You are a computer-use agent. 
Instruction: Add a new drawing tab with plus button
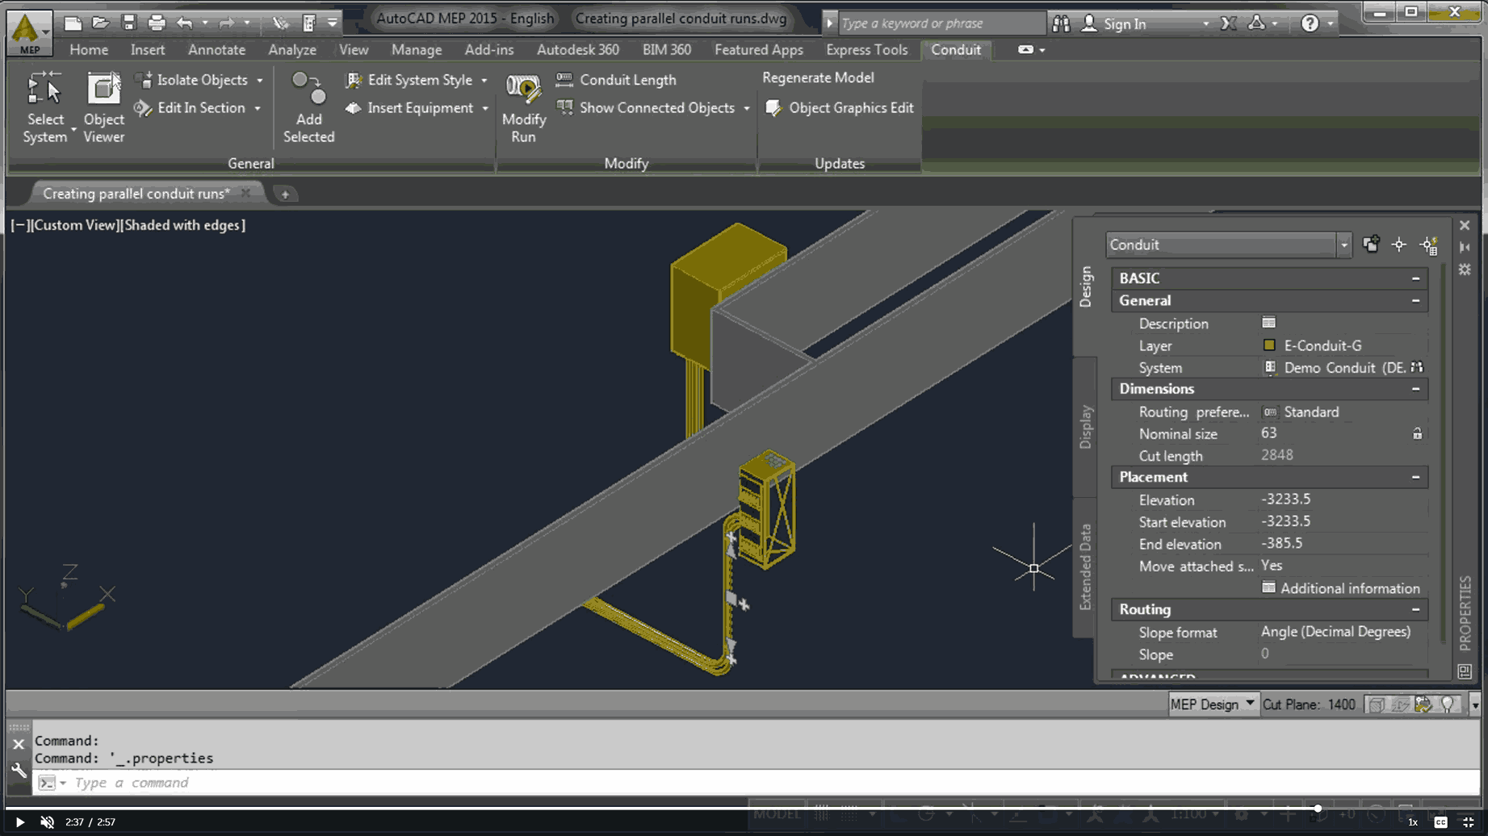coord(285,194)
